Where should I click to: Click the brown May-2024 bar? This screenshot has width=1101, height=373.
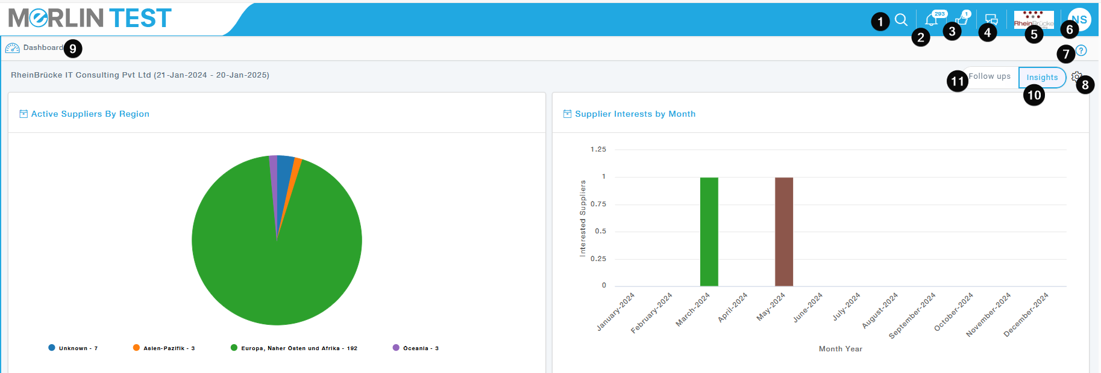click(783, 232)
